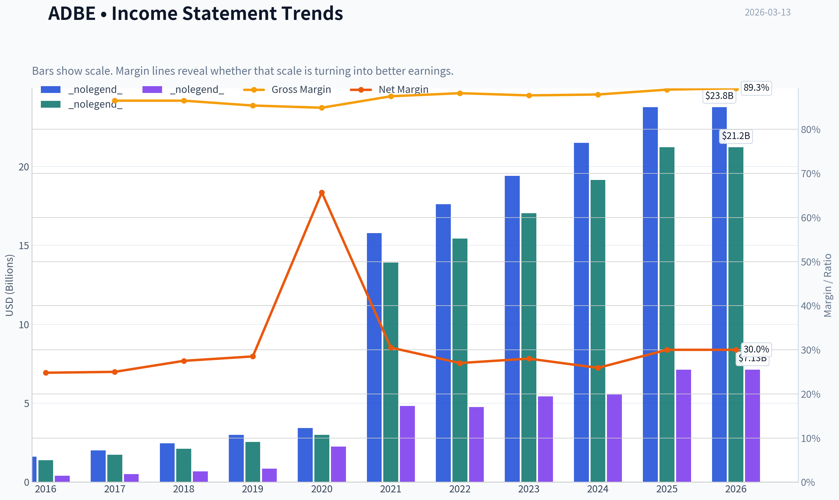Viewport: 839px width, 500px height.
Task: Click the blue _nolegend_ legend swatch
Action: point(50,90)
